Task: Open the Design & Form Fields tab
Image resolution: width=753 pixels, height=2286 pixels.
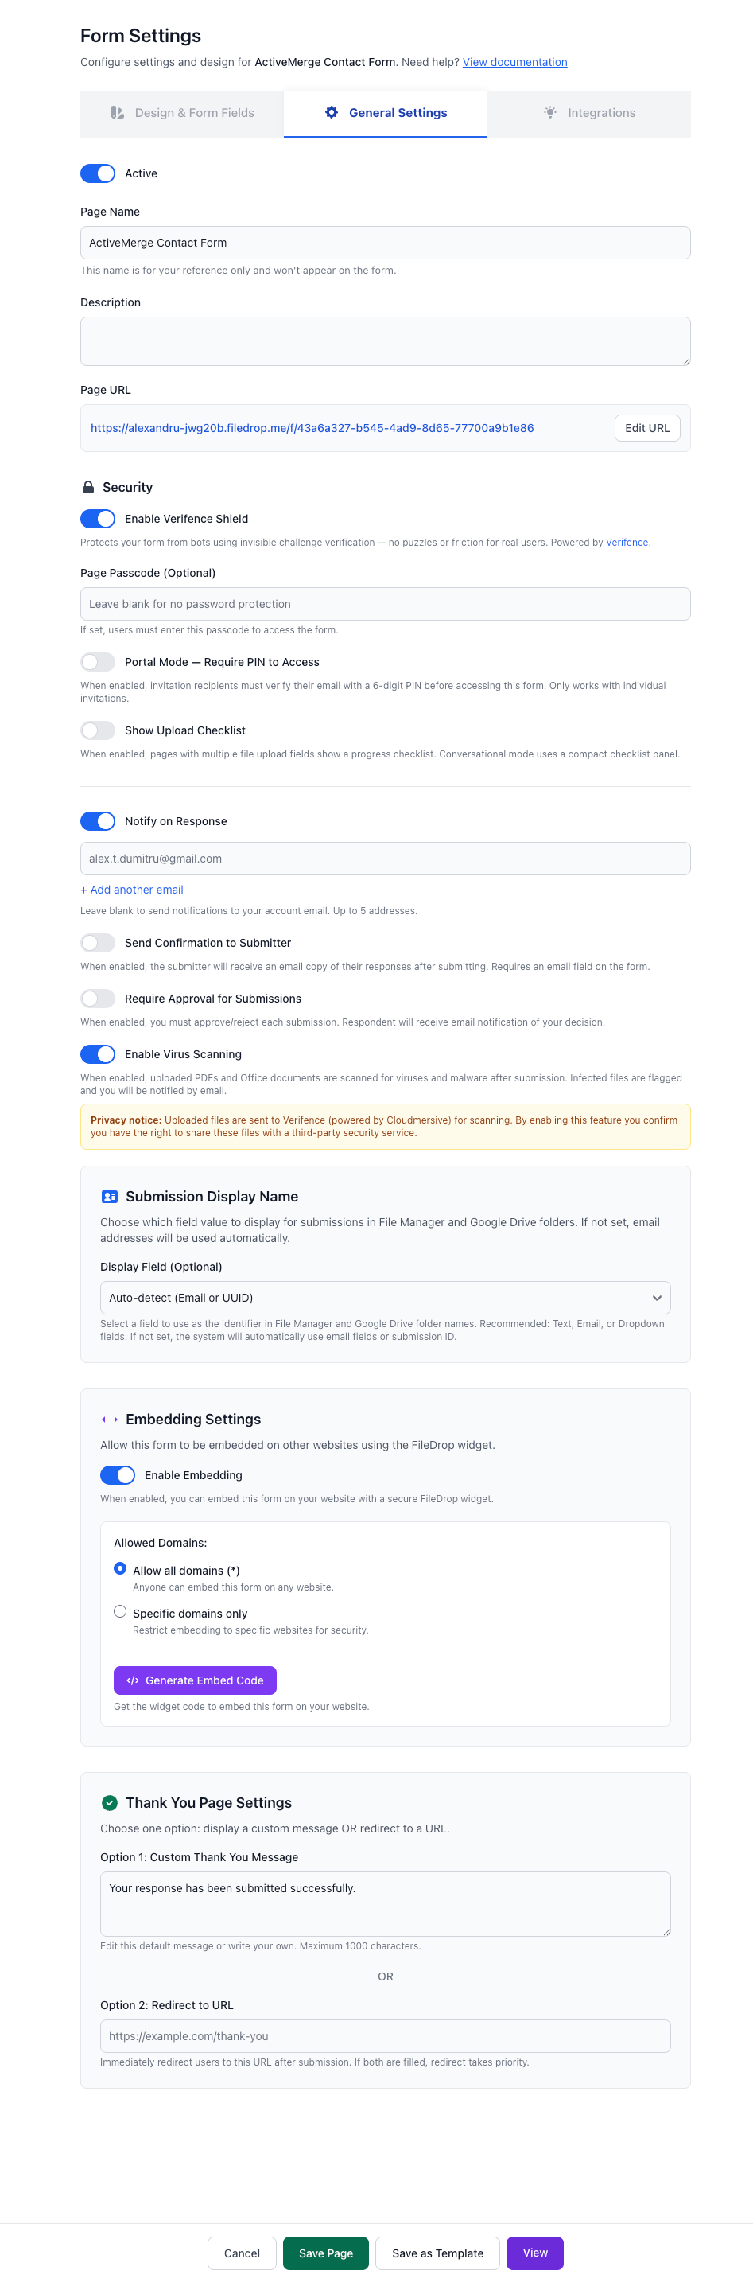Action: point(182,114)
